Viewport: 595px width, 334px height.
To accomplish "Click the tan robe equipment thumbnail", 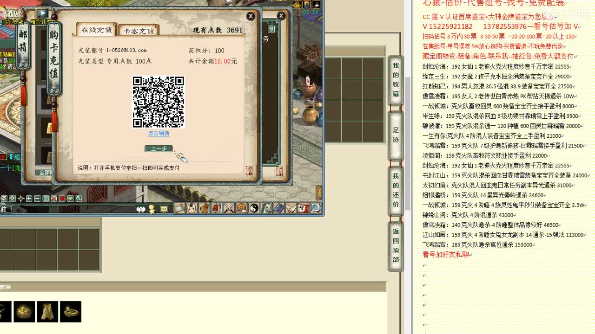I will click(47, 311).
